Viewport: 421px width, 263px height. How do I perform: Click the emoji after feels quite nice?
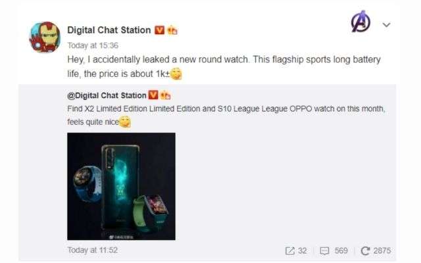(x=125, y=122)
